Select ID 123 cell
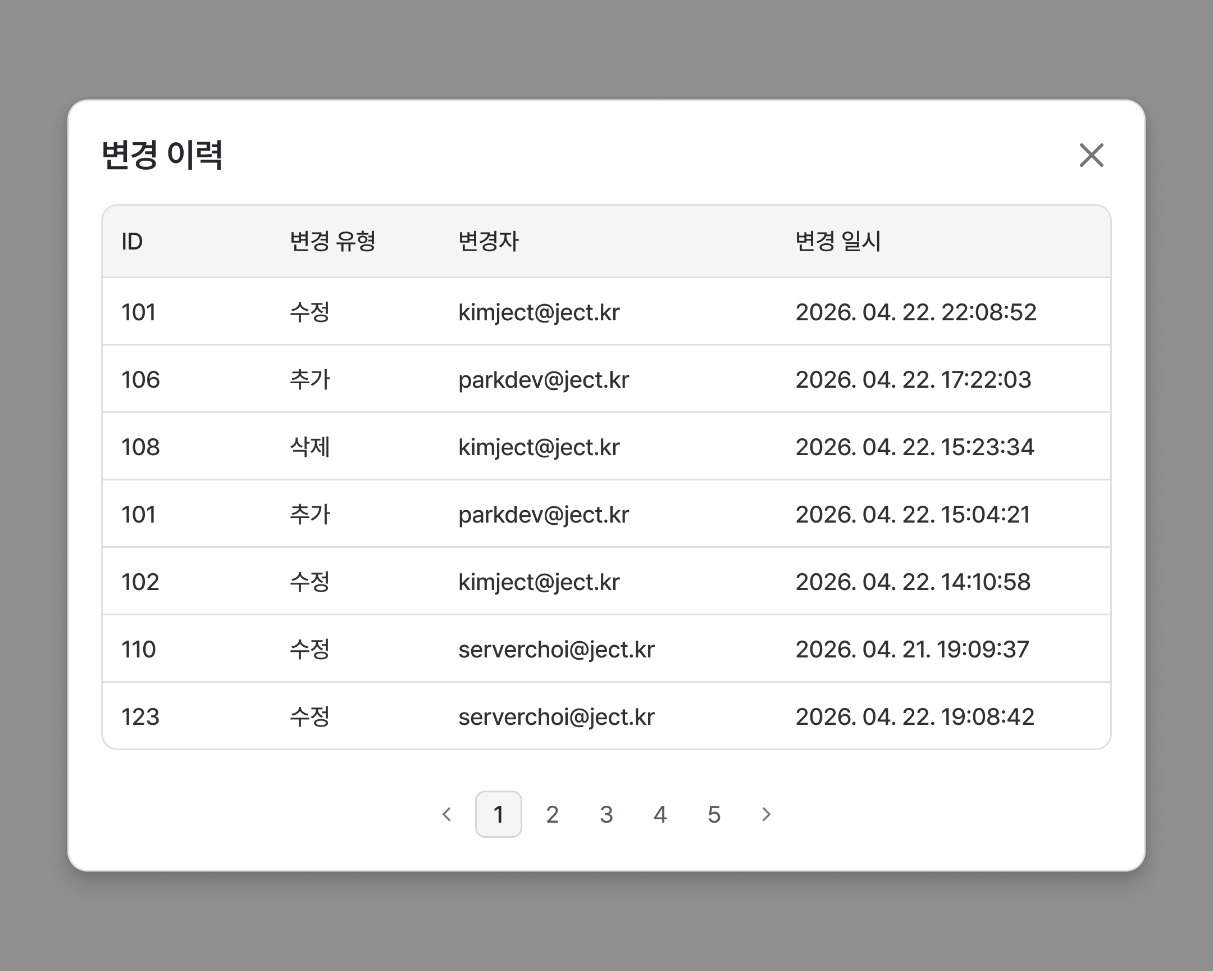 click(140, 716)
